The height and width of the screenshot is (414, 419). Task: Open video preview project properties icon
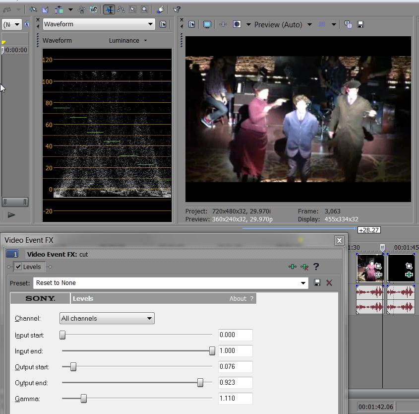[192, 24]
